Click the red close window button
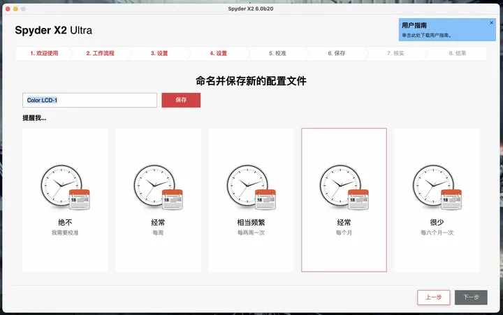This screenshot has height=315, width=503. click(x=8, y=8)
